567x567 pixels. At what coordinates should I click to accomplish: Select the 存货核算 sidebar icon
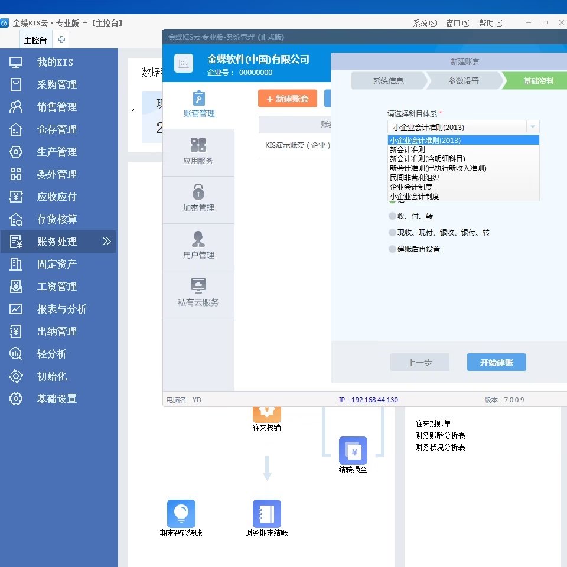[15, 219]
